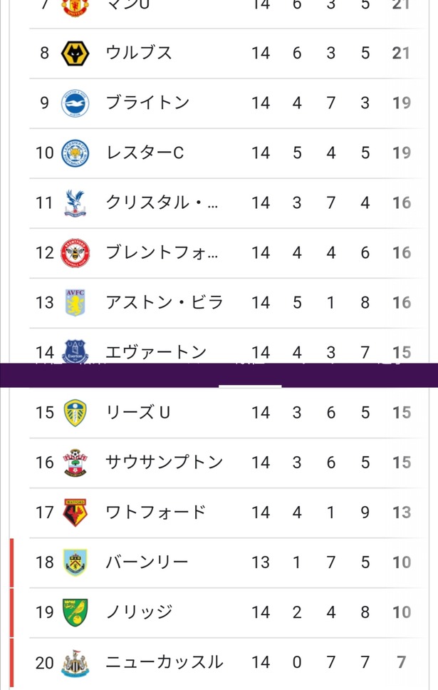Tap the Watford club crest
Image resolution: width=438 pixels, height=690 pixels.
pyautogui.click(x=75, y=513)
